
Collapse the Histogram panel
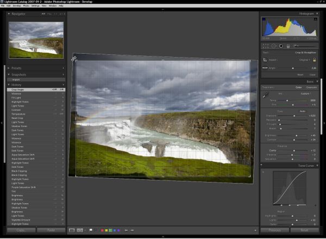click(318, 14)
